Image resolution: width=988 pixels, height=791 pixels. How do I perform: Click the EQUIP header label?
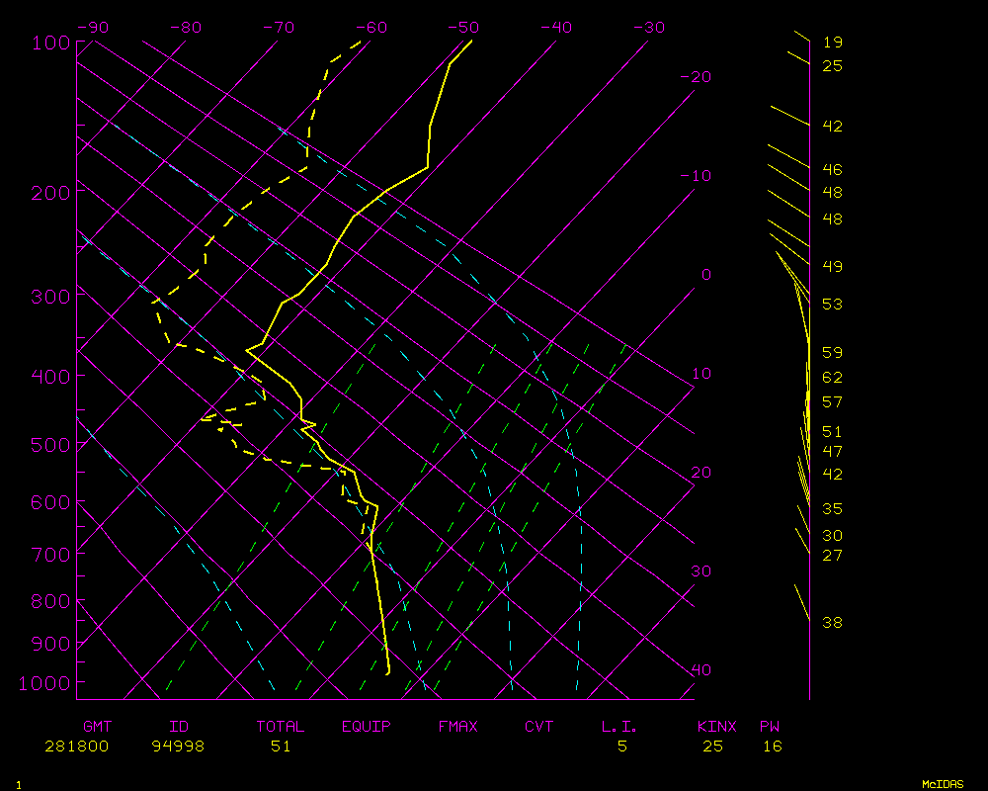pyautogui.click(x=366, y=727)
